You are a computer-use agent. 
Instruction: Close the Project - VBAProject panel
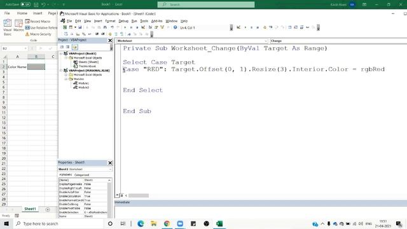[110, 40]
